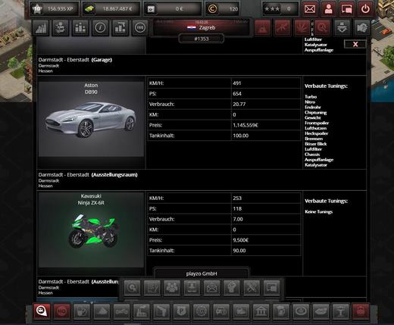394x325 pixels.
Task: Click the Darmstadt - Eberstadt (Garage) heading
Action: point(75,60)
